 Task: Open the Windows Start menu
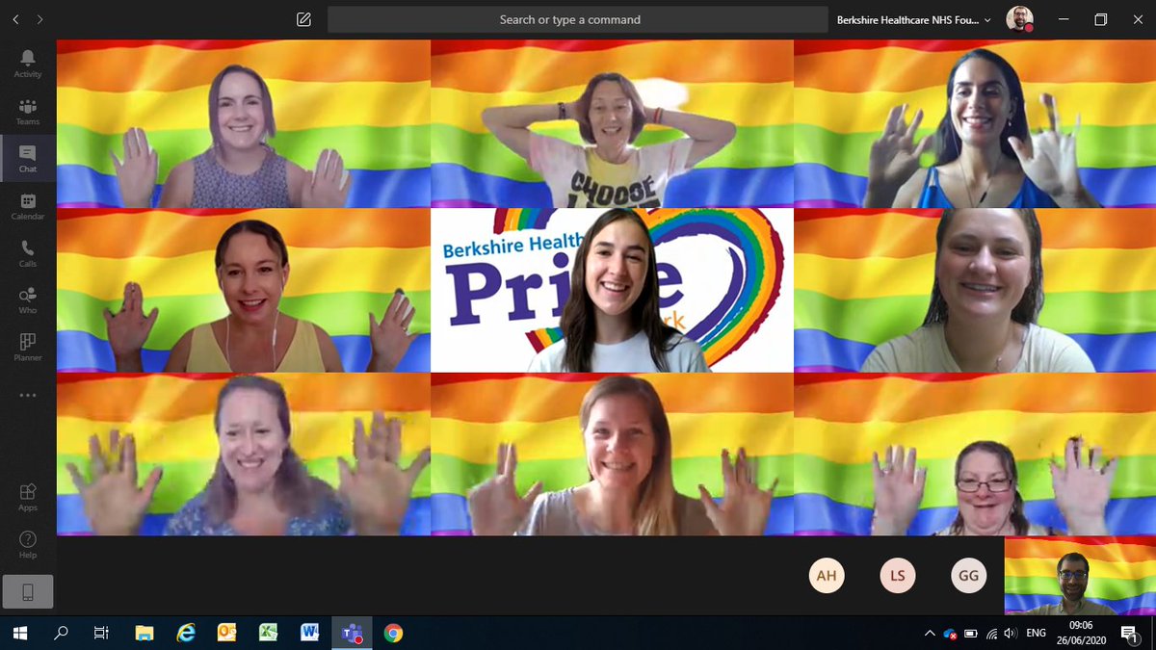[19, 633]
